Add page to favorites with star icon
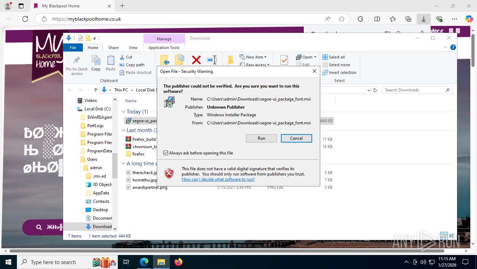Viewport: 477px width, 269px height. (342, 19)
